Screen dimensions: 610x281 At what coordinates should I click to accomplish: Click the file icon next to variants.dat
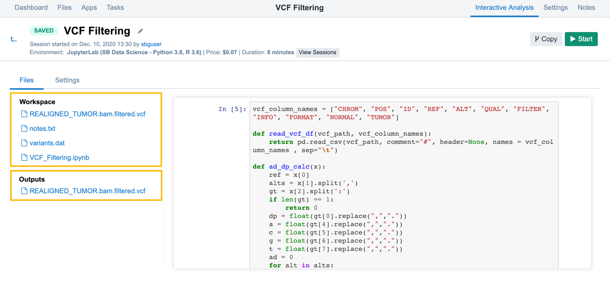pyautogui.click(x=24, y=143)
